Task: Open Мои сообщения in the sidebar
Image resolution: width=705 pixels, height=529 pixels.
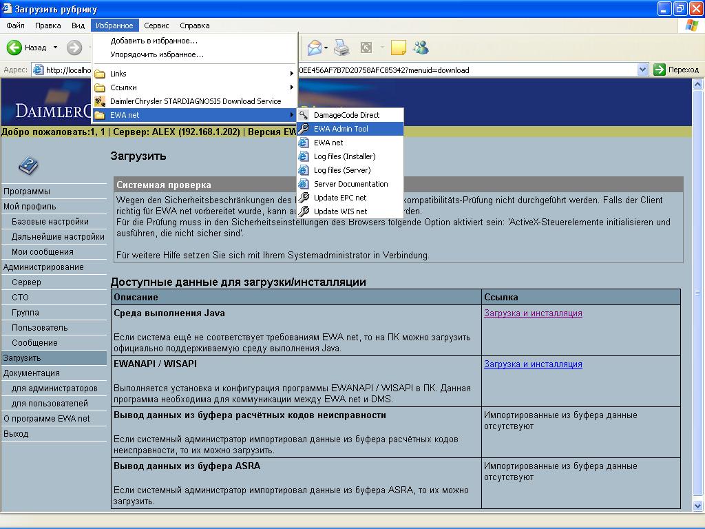Action: coord(42,252)
